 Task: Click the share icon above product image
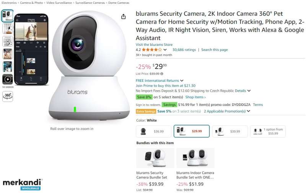123,16
